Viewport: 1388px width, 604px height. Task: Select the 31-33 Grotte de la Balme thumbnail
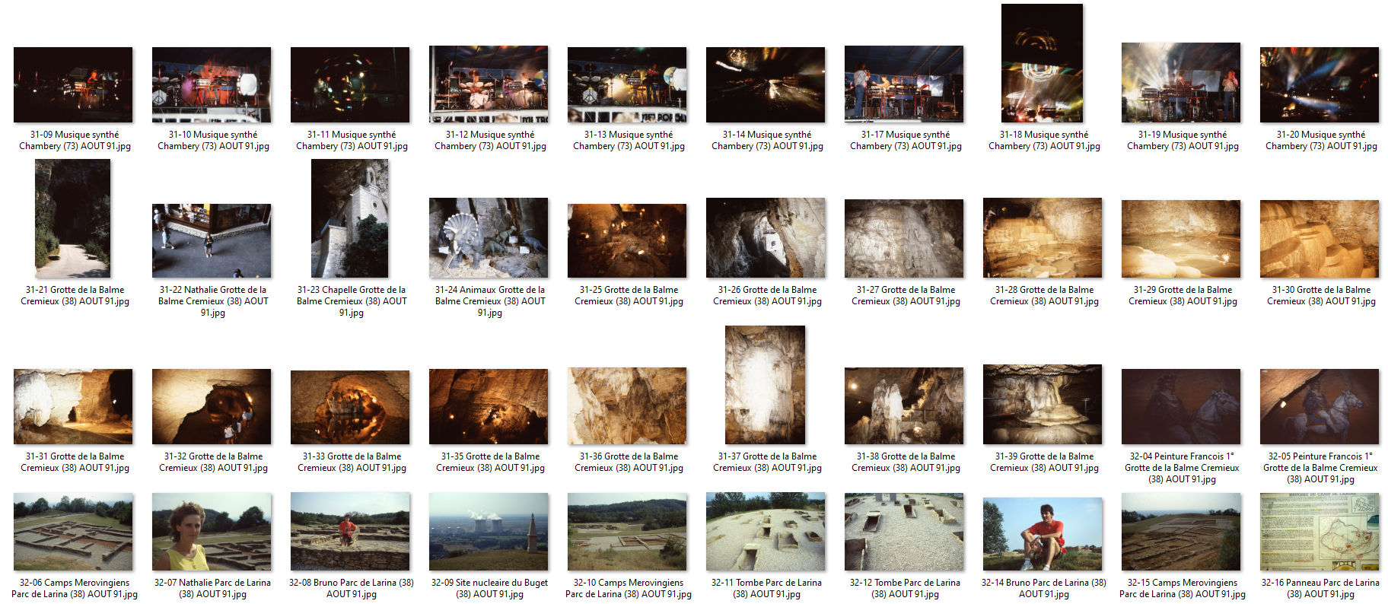tap(350, 407)
